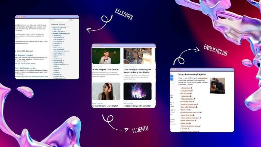261x147 pixels.
Task: Open the 'Colour Idioms Song' link
Action: (x=187, y=99)
